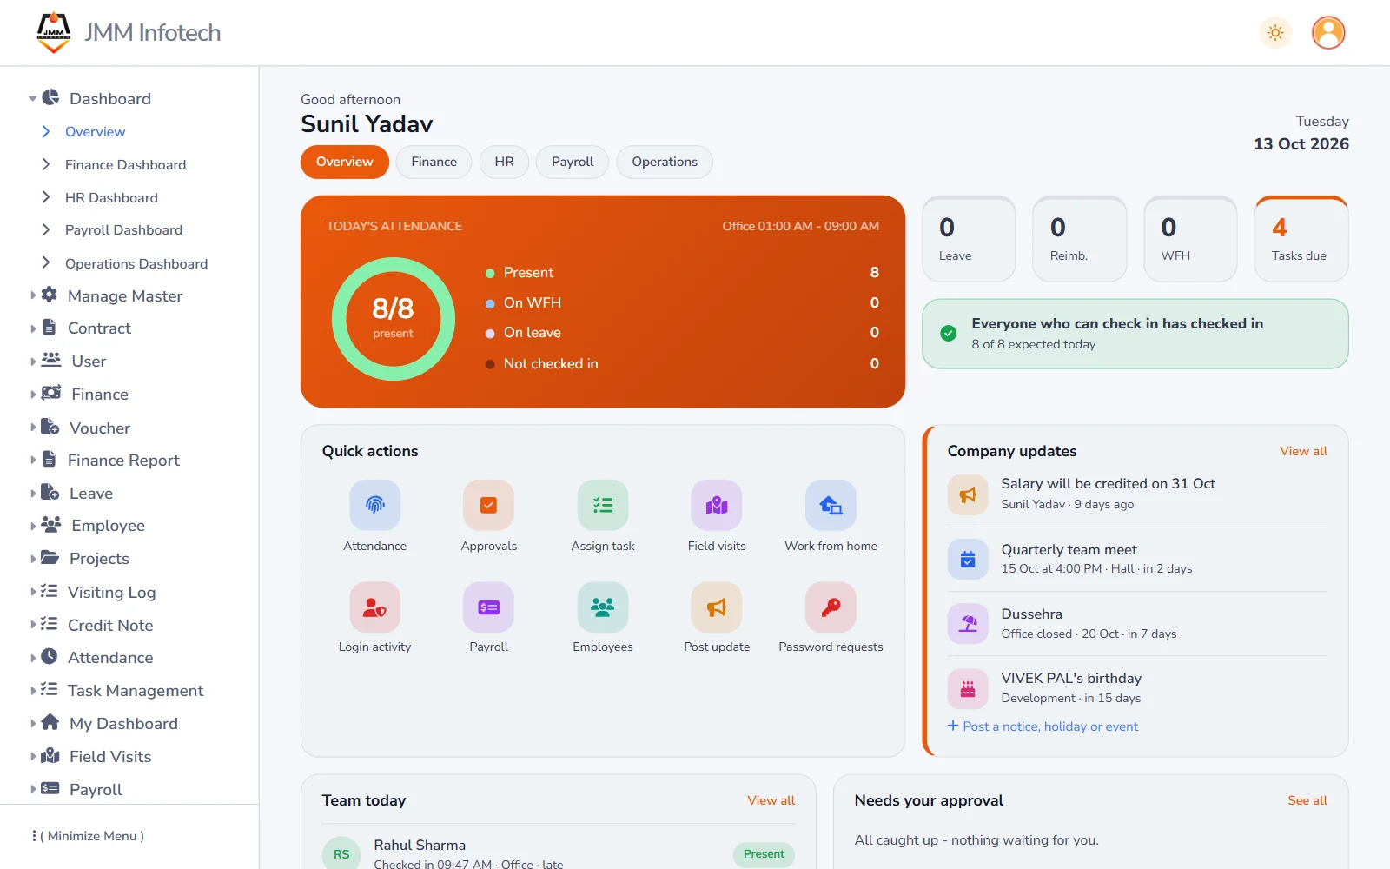Open Operations Dashboard in the sidebar

pos(136,263)
